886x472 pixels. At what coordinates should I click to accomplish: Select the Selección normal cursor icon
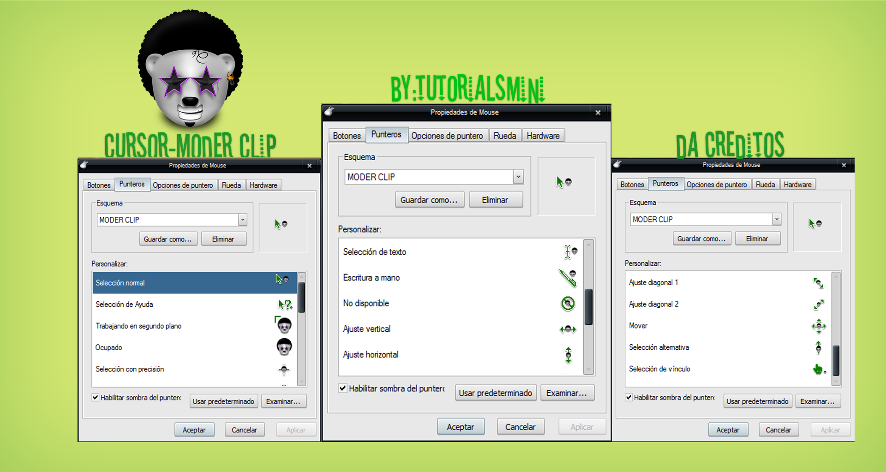282,279
